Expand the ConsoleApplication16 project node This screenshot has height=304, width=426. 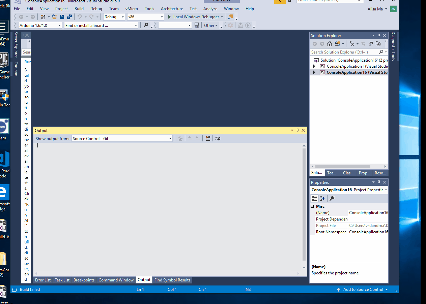[314, 72]
